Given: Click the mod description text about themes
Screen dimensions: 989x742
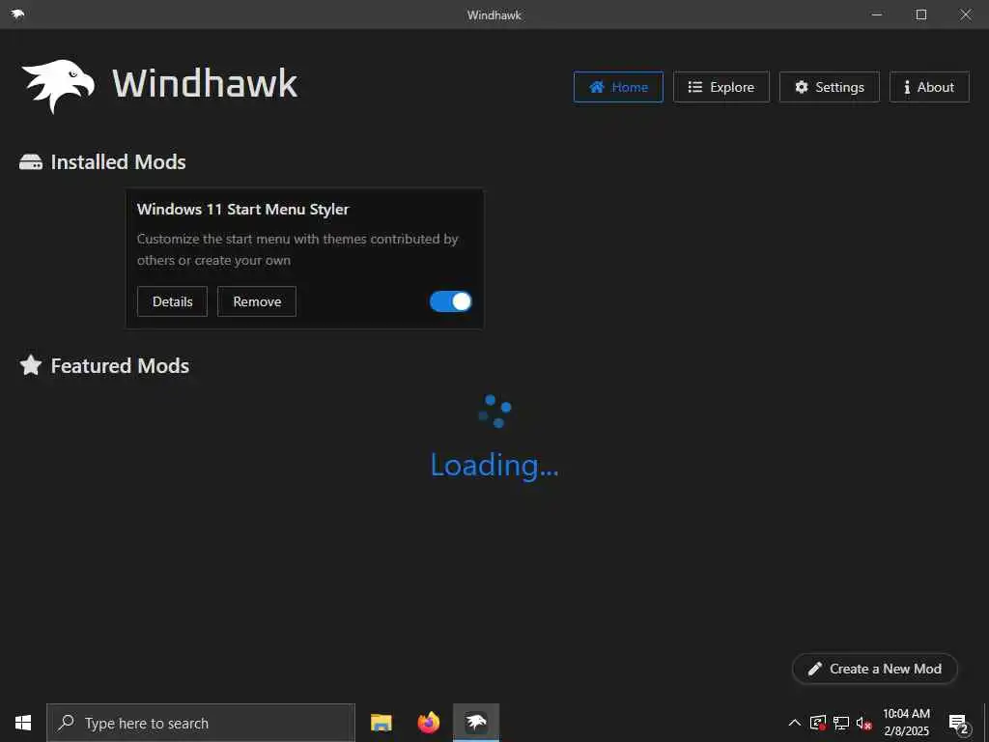Looking at the screenshot, I should coord(297,249).
